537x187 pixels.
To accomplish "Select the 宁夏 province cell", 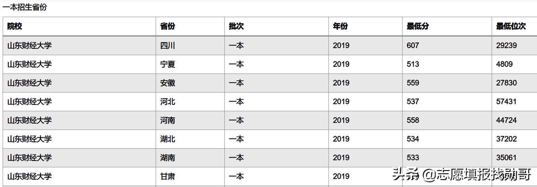I will point(167,64).
